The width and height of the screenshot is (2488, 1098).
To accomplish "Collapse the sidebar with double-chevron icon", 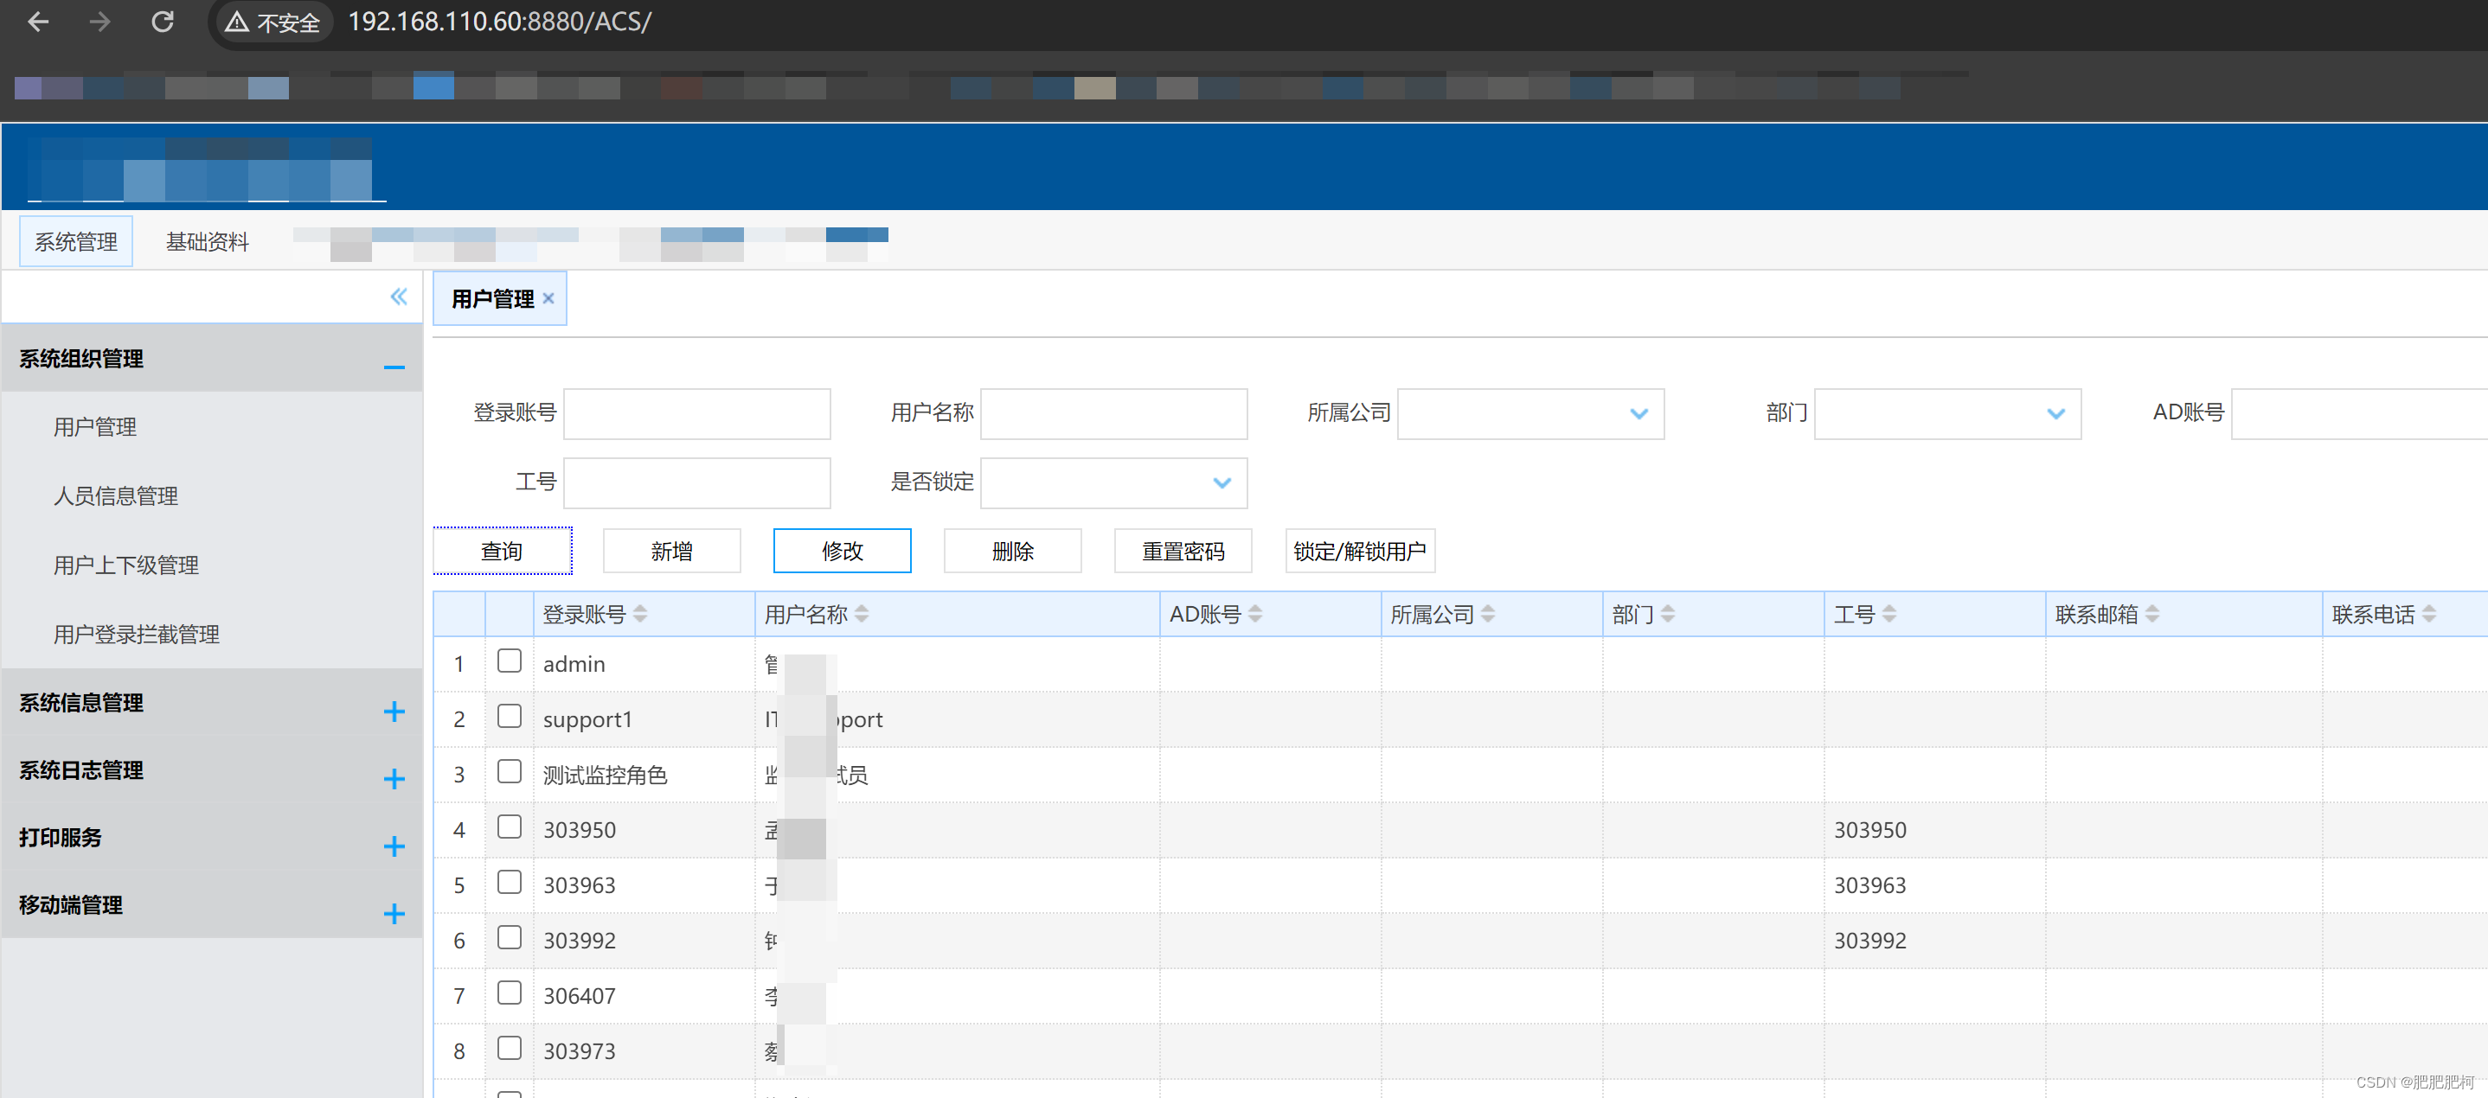I will click(x=398, y=297).
